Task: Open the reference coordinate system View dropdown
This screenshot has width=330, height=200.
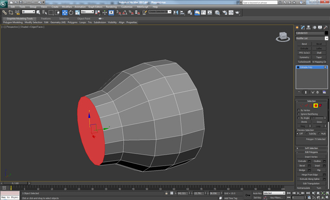Action: (87, 12)
